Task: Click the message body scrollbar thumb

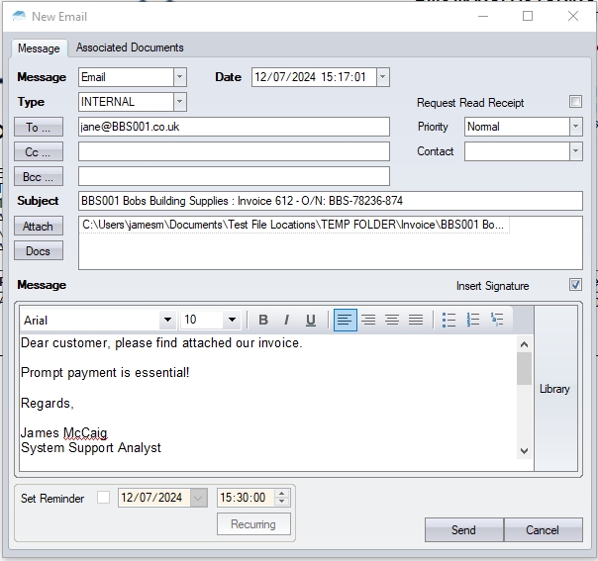Action: pos(524,368)
